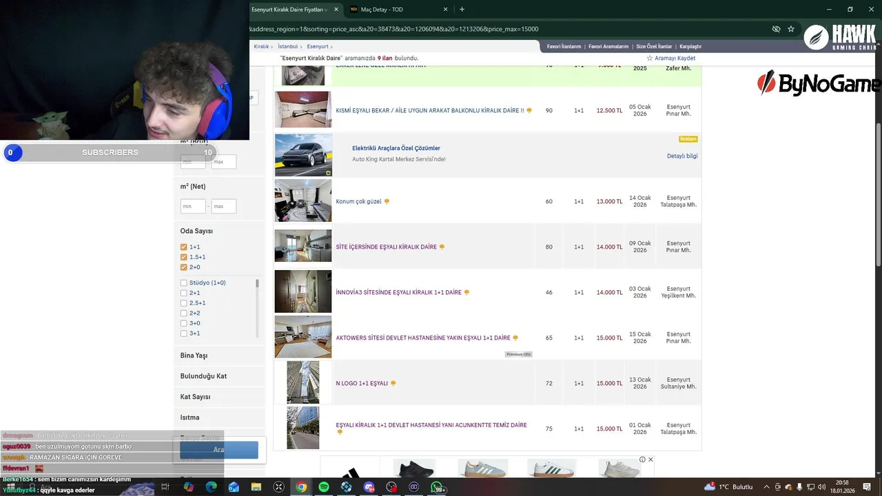Check the 2+2 room option
882x496 pixels.
tap(184, 313)
